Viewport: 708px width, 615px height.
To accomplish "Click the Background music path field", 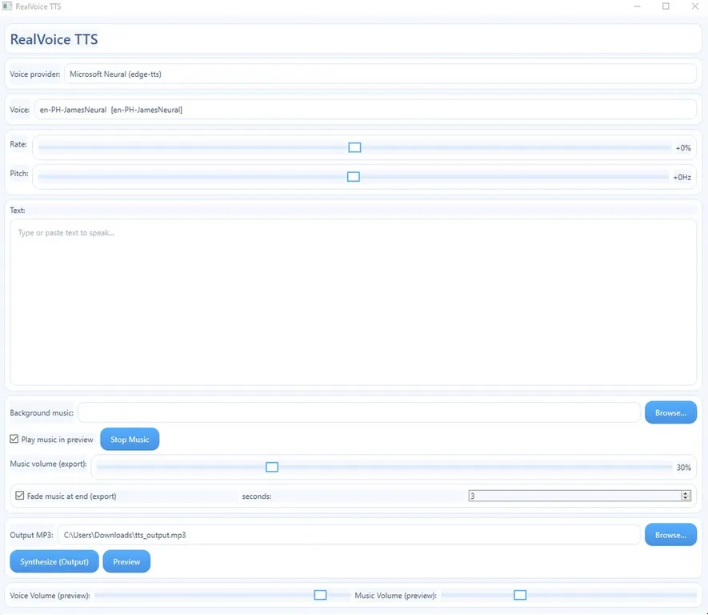I will pyautogui.click(x=359, y=413).
